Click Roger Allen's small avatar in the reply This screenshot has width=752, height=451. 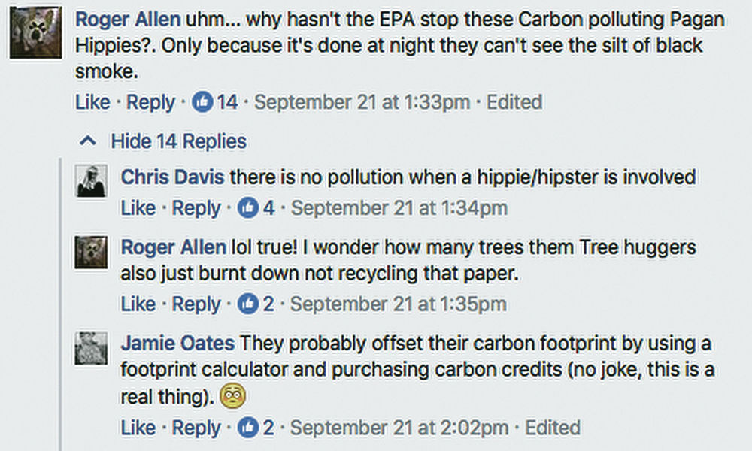(x=91, y=251)
